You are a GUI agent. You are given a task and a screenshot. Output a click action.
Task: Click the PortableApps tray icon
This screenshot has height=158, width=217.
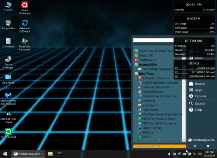click(190, 154)
